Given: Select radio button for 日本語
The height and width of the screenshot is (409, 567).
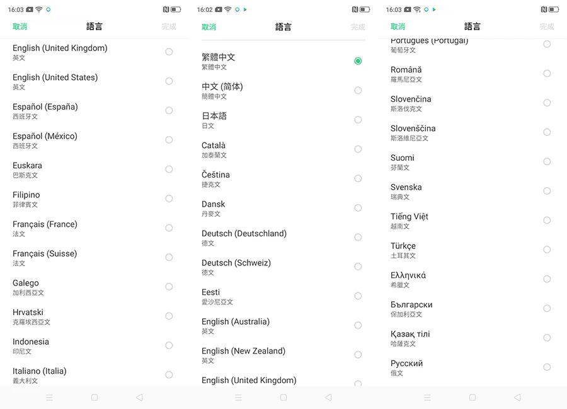Looking at the screenshot, I should click(x=358, y=120).
